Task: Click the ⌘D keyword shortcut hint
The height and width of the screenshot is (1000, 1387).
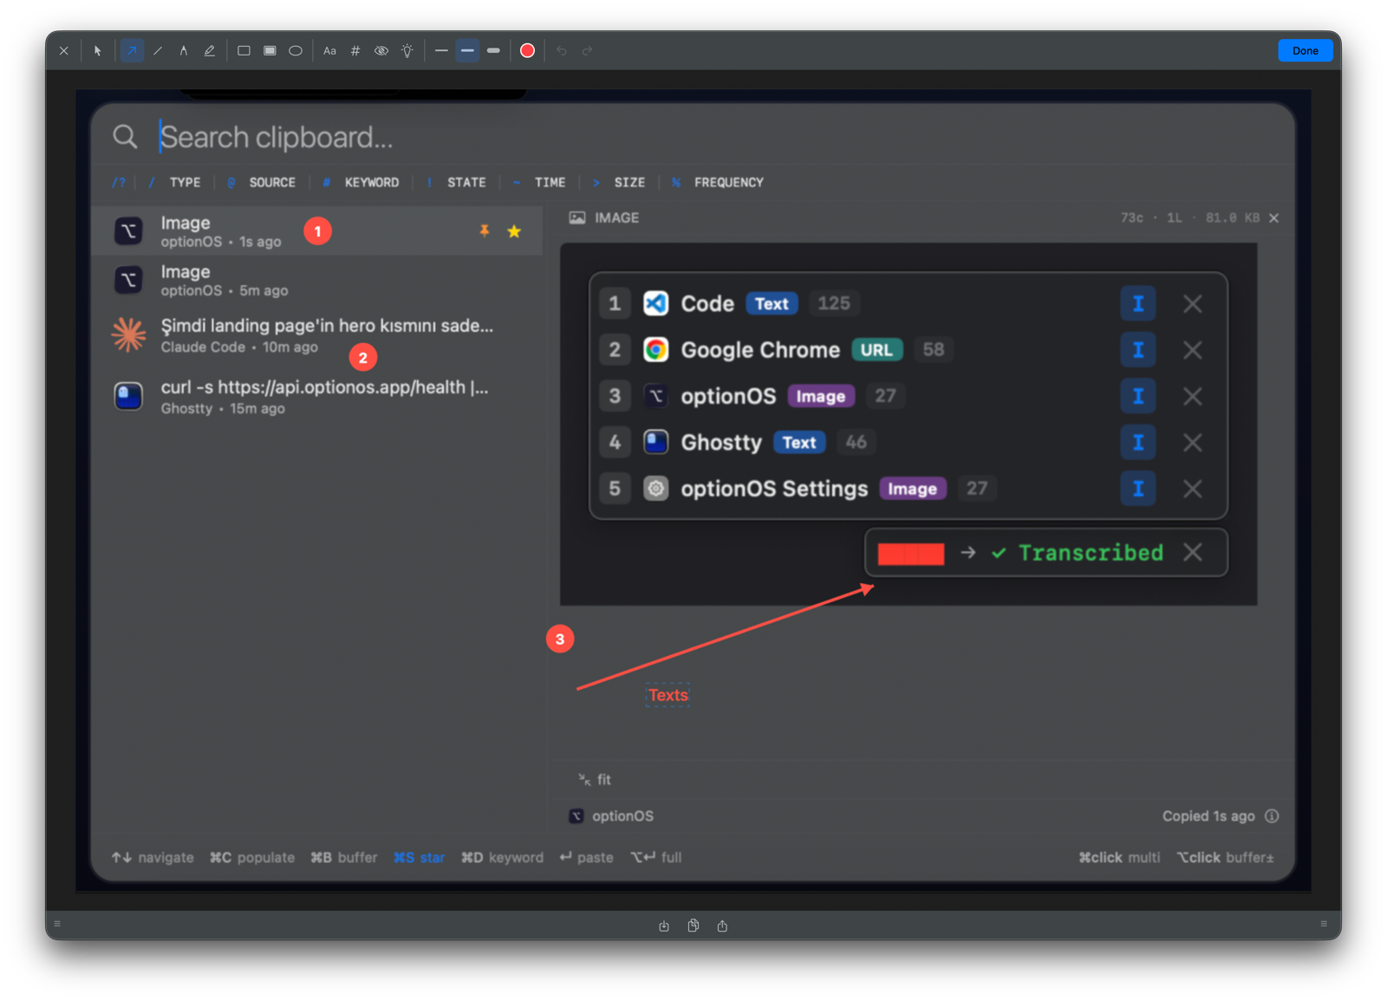Action: click(502, 858)
